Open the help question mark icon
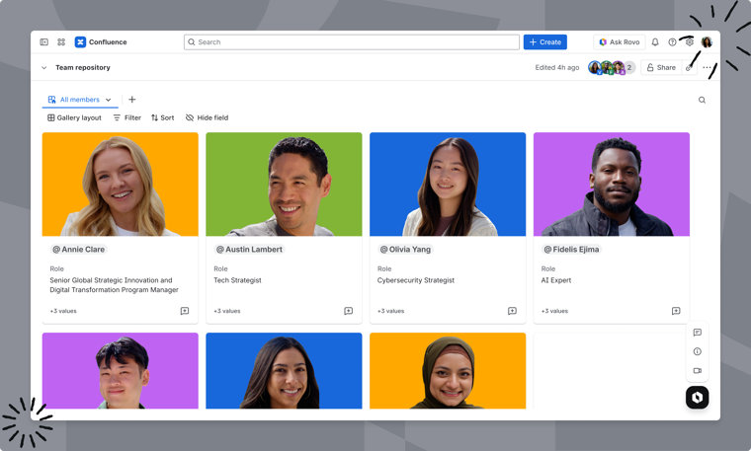Screen dimensions: 751x451 pos(672,42)
